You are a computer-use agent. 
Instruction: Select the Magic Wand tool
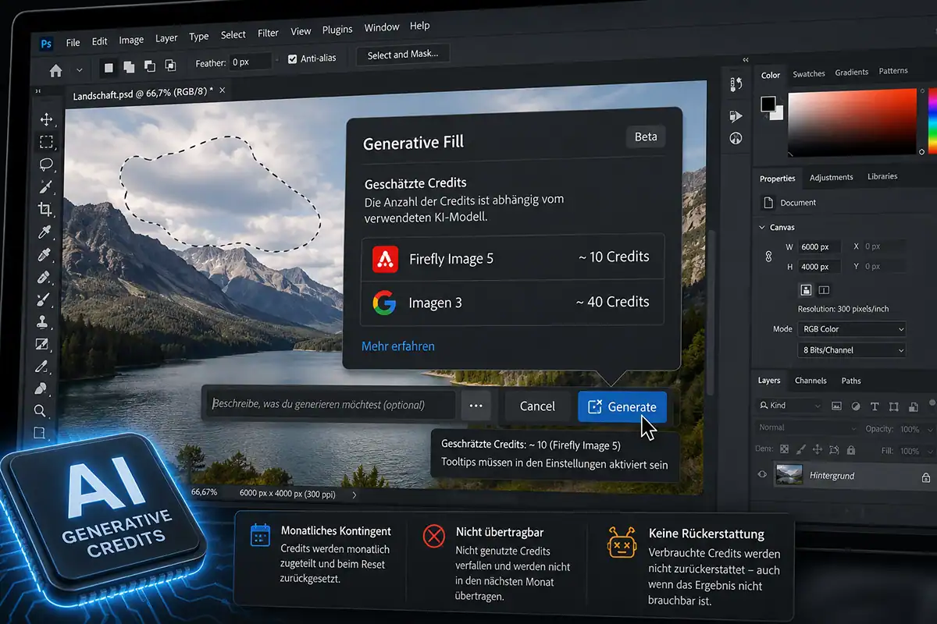(x=45, y=186)
